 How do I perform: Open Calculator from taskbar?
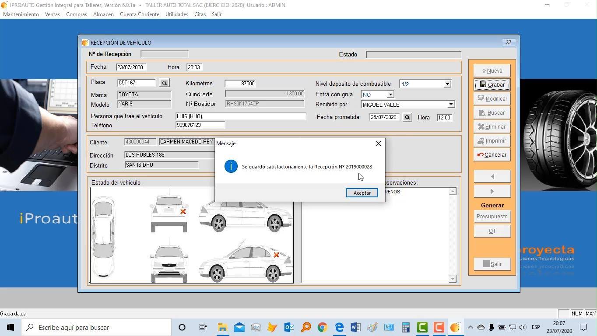pos(405,327)
